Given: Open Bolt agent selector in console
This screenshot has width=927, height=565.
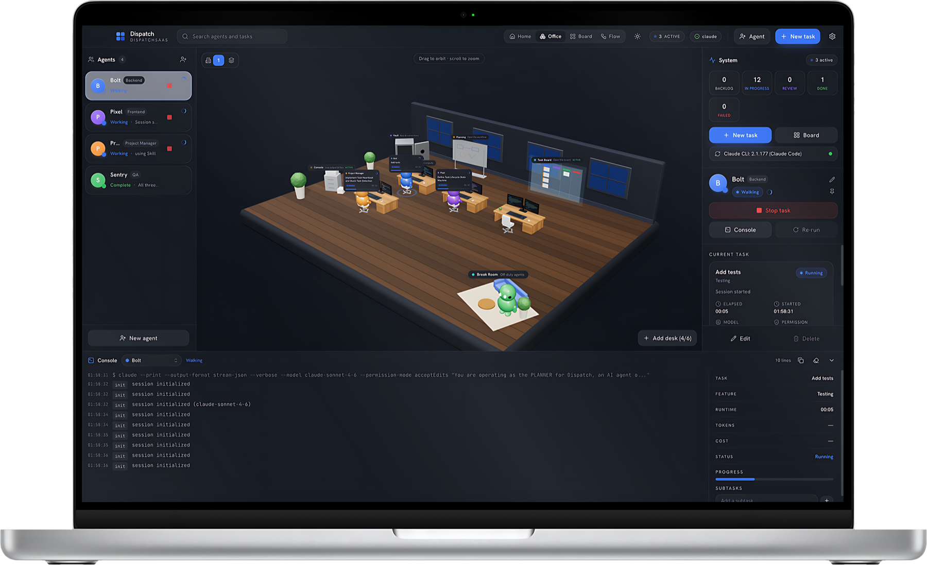Looking at the screenshot, I should pos(151,360).
